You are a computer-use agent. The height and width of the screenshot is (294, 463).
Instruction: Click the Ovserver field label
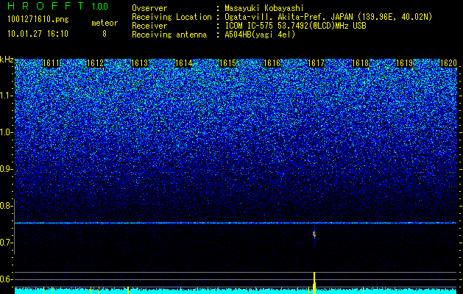point(149,8)
